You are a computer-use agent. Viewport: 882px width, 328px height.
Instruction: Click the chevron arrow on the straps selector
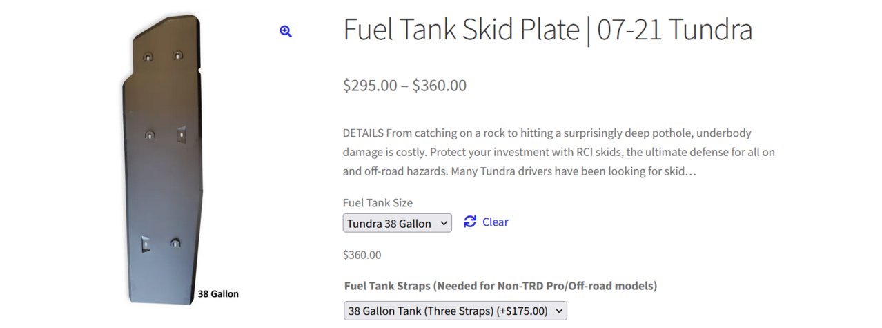pyautogui.click(x=559, y=311)
